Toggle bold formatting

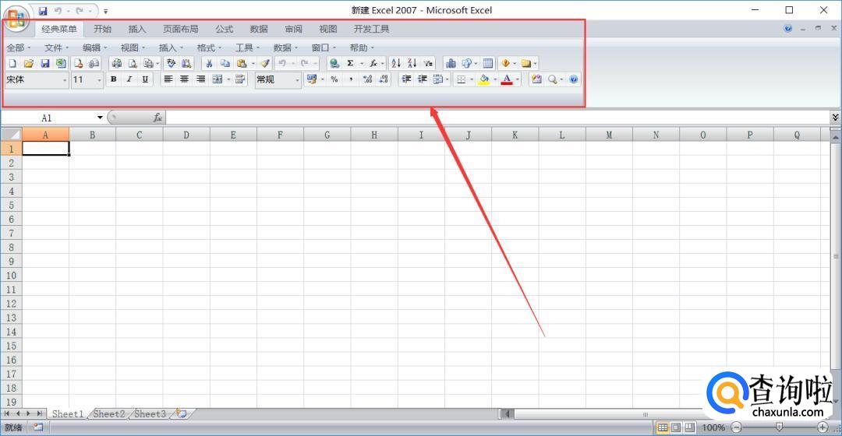coord(113,79)
